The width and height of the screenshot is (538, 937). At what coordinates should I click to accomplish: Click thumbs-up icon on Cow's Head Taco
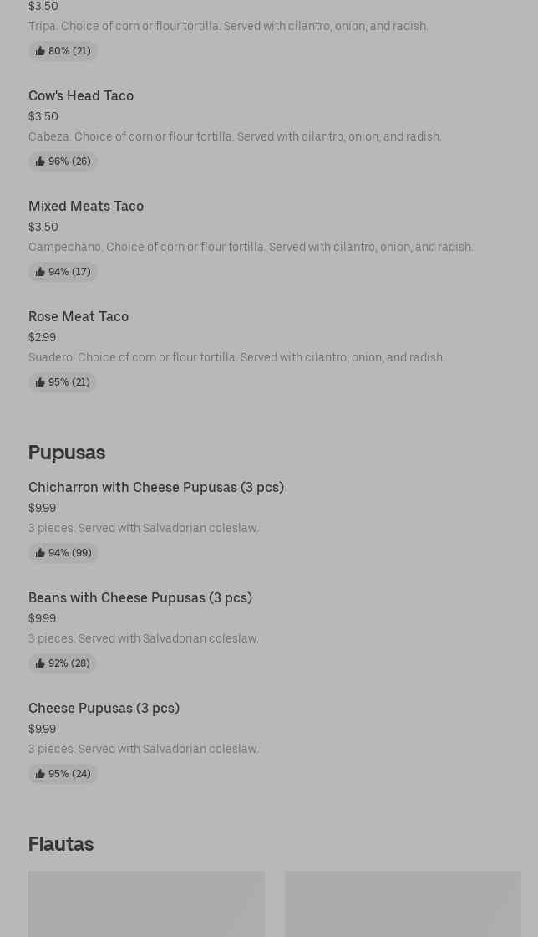tap(40, 161)
